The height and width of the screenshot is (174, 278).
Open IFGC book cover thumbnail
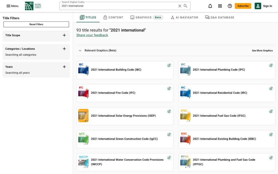185,116
